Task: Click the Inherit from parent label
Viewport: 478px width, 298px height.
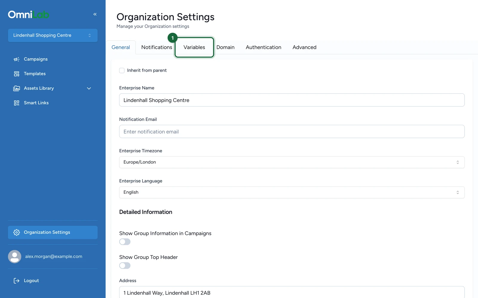Action: [x=147, y=71]
